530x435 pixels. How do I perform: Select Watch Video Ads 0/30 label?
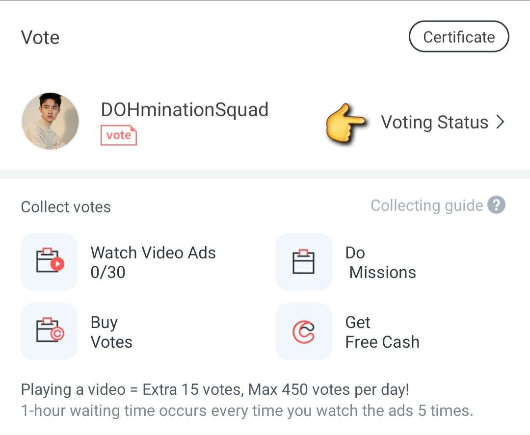pyautogui.click(x=153, y=262)
